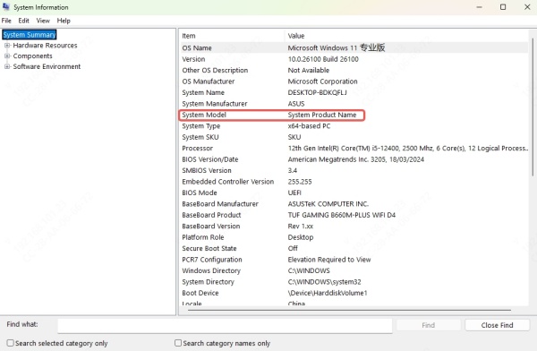Image resolution: width=537 pixels, height=351 pixels.
Task: Select the BaseBoard Manufacturer row
Action: pos(354,204)
